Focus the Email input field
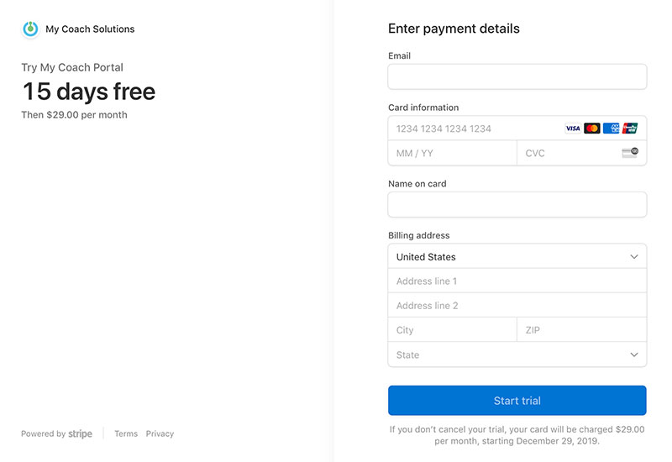 click(517, 77)
